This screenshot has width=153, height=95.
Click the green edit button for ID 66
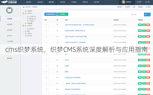click(140, 66)
